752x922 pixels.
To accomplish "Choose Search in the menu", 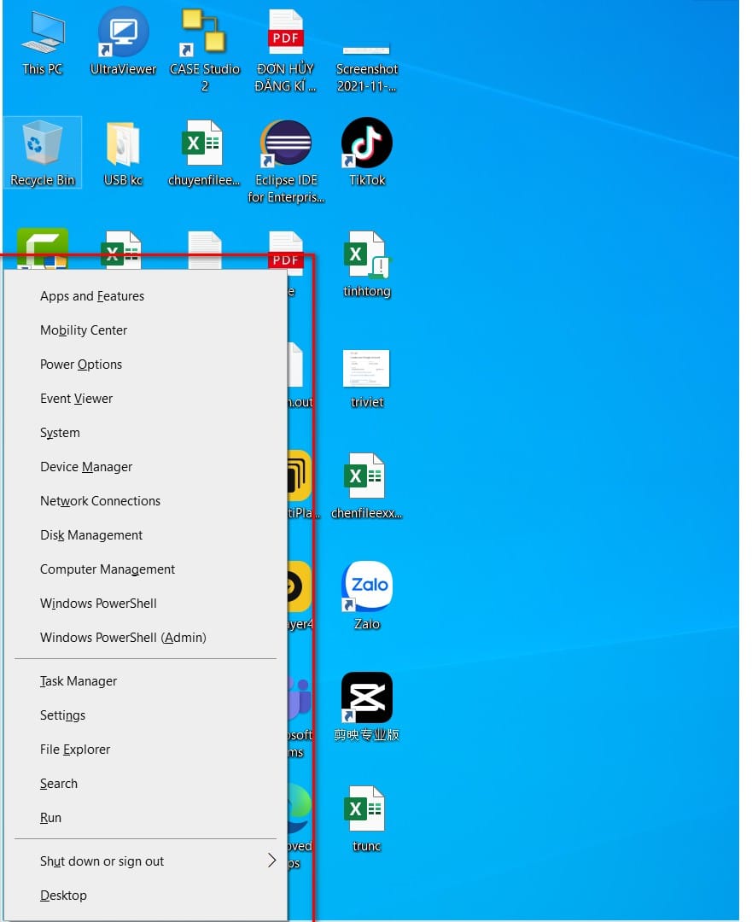I will click(145, 783).
